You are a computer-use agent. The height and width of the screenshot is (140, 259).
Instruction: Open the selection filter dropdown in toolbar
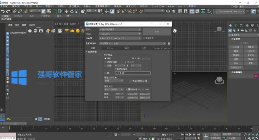[x=35, y=10]
